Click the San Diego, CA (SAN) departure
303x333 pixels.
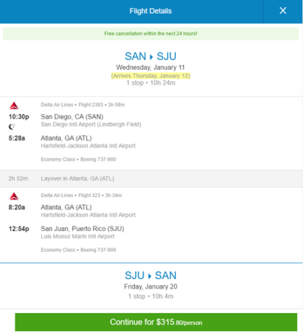(x=72, y=117)
